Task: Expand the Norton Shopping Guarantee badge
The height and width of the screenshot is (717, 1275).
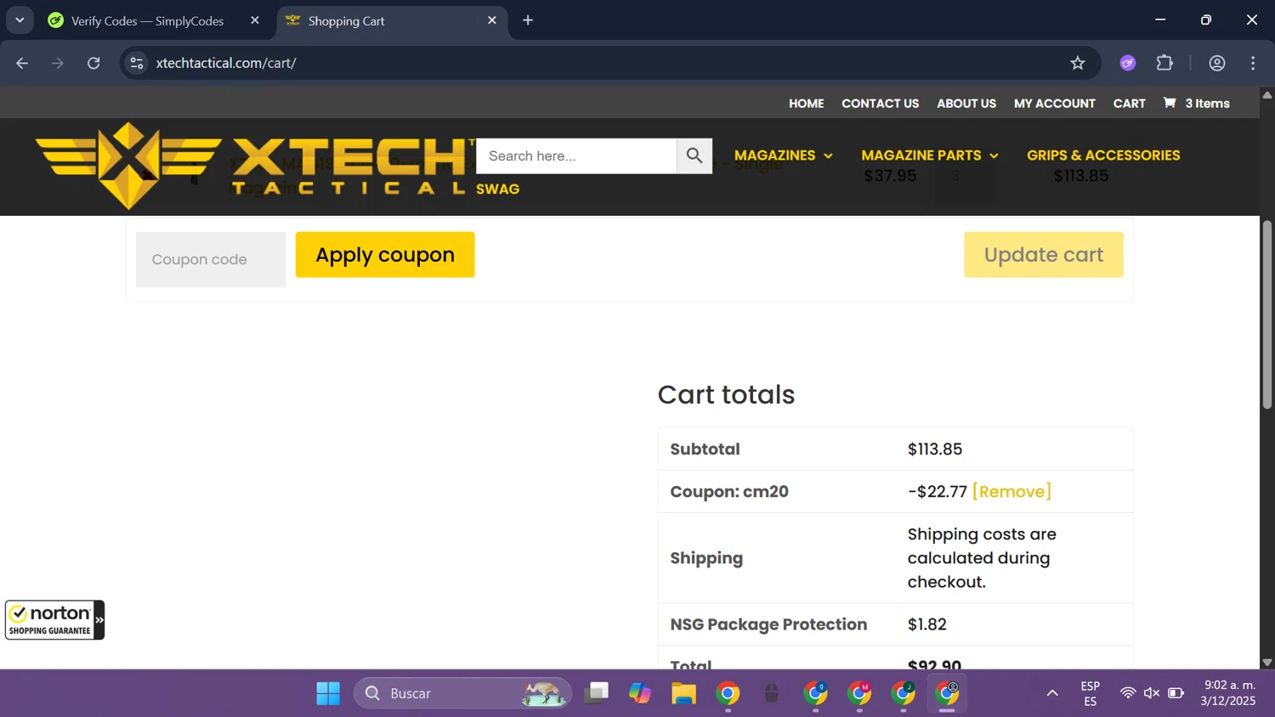Action: pyautogui.click(x=99, y=620)
